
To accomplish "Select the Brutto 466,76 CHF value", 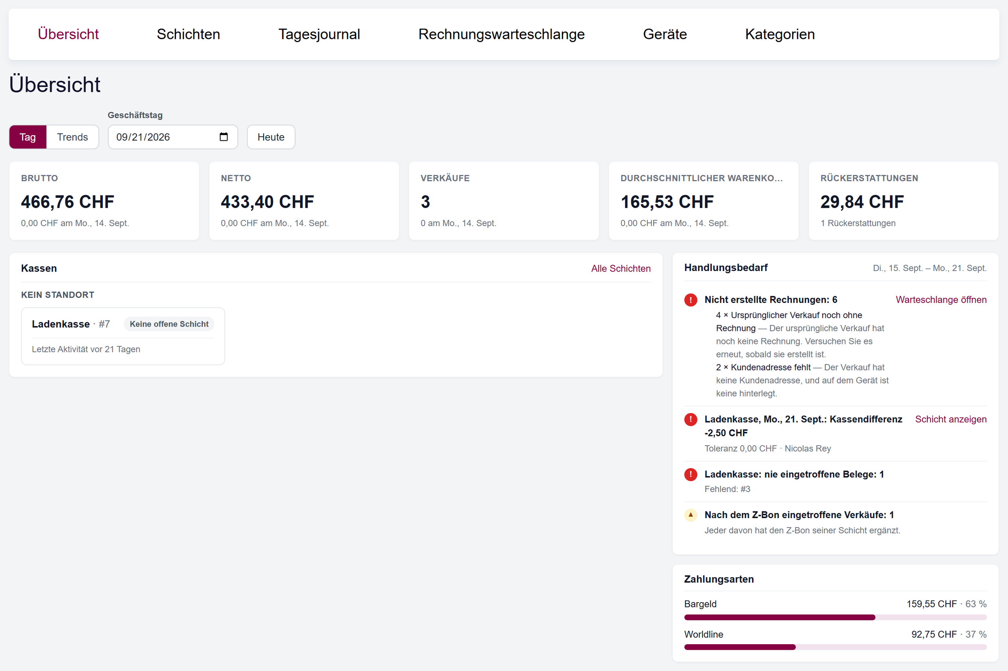I will tap(68, 202).
